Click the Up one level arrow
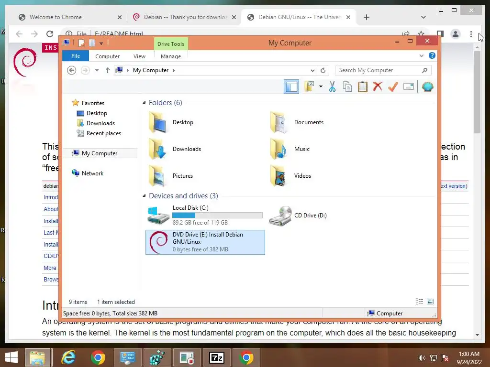The height and width of the screenshot is (367, 490). tap(108, 70)
